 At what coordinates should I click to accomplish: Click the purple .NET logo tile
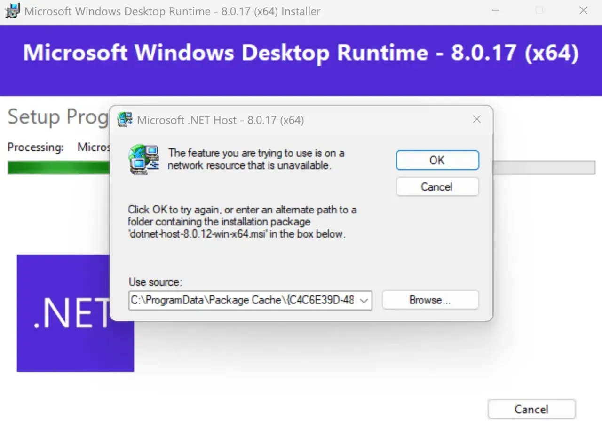[x=75, y=313]
